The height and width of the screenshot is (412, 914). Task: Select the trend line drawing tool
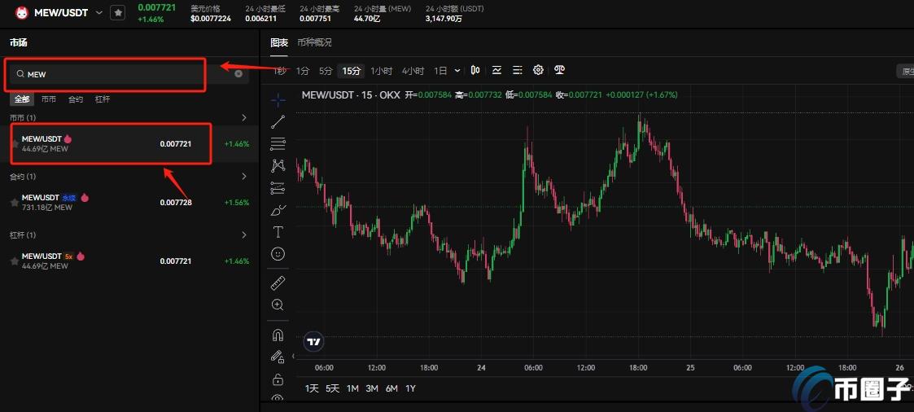[278, 122]
